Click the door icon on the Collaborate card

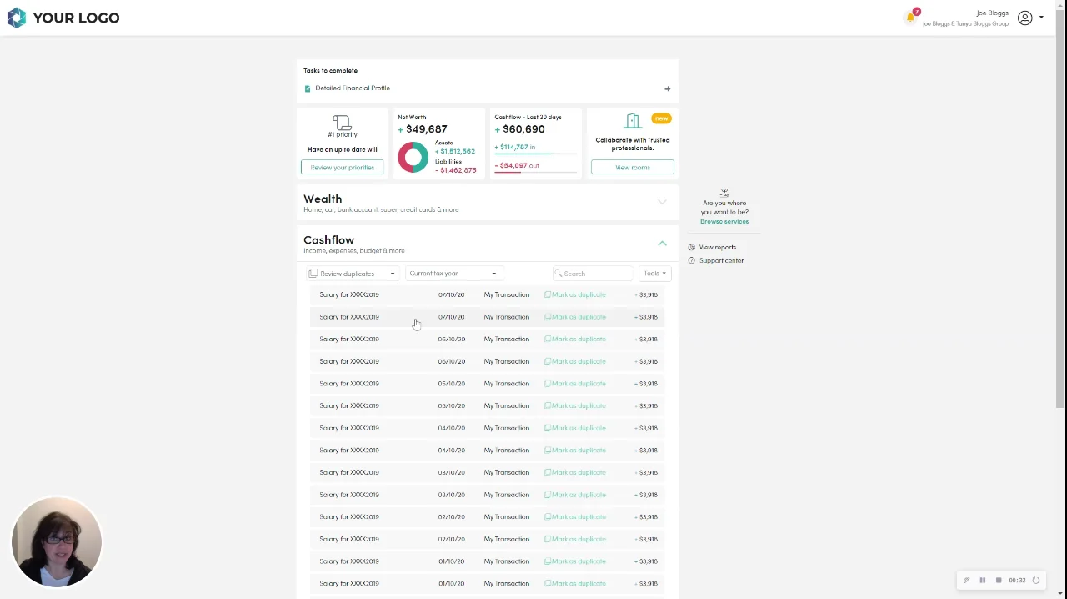[633, 122]
